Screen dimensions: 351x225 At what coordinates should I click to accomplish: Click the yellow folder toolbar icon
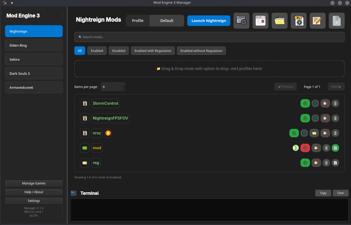click(x=279, y=21)
